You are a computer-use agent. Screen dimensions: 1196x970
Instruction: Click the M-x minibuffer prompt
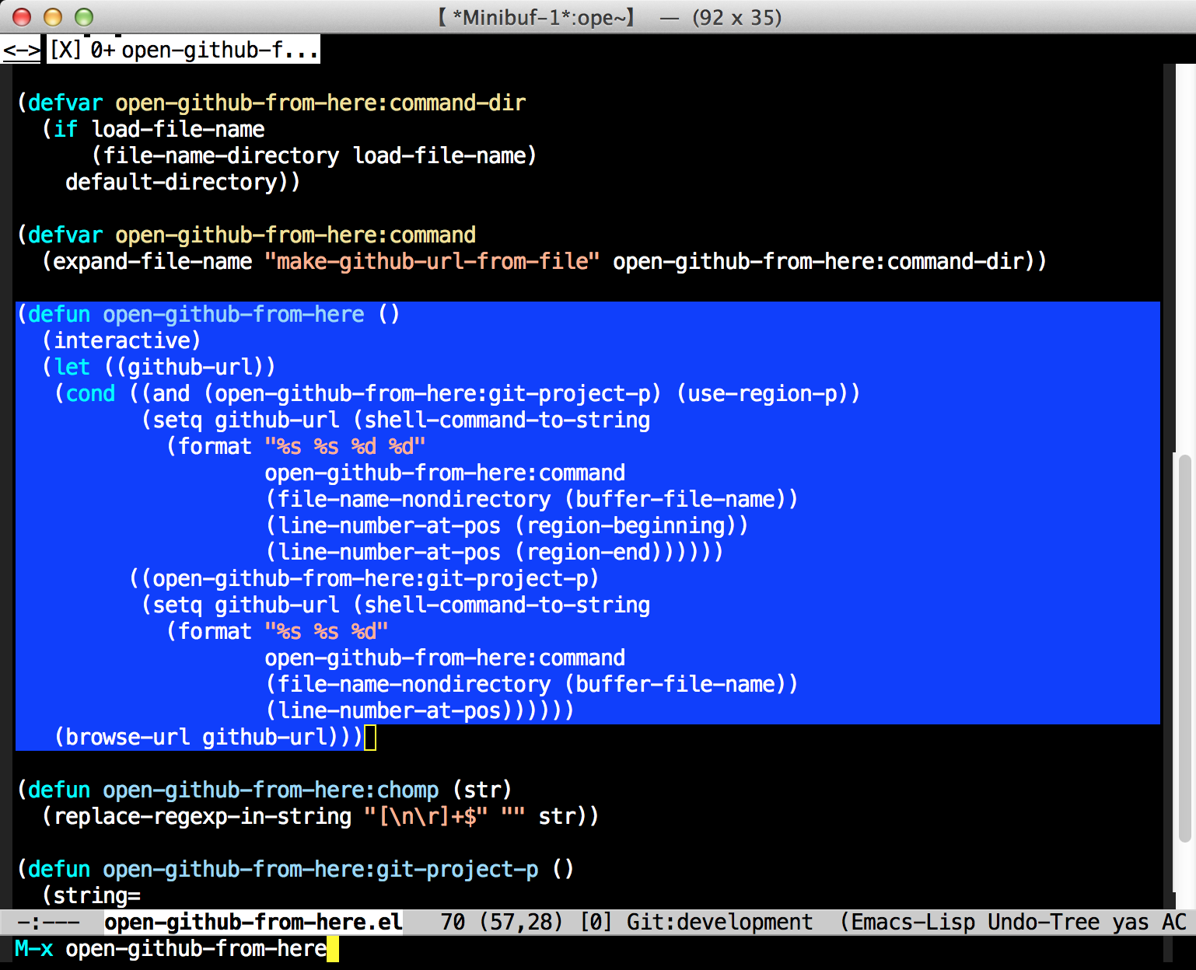[34, 949]
